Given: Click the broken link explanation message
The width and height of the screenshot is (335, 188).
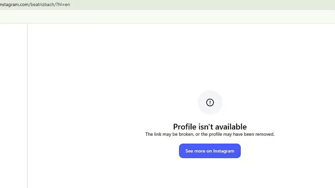Looking at the screenshot, I should tap(210, 134).
